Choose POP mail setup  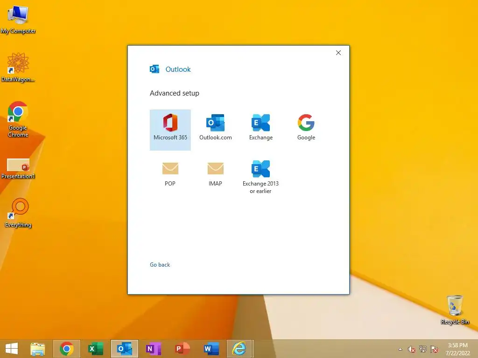(170, 174)
